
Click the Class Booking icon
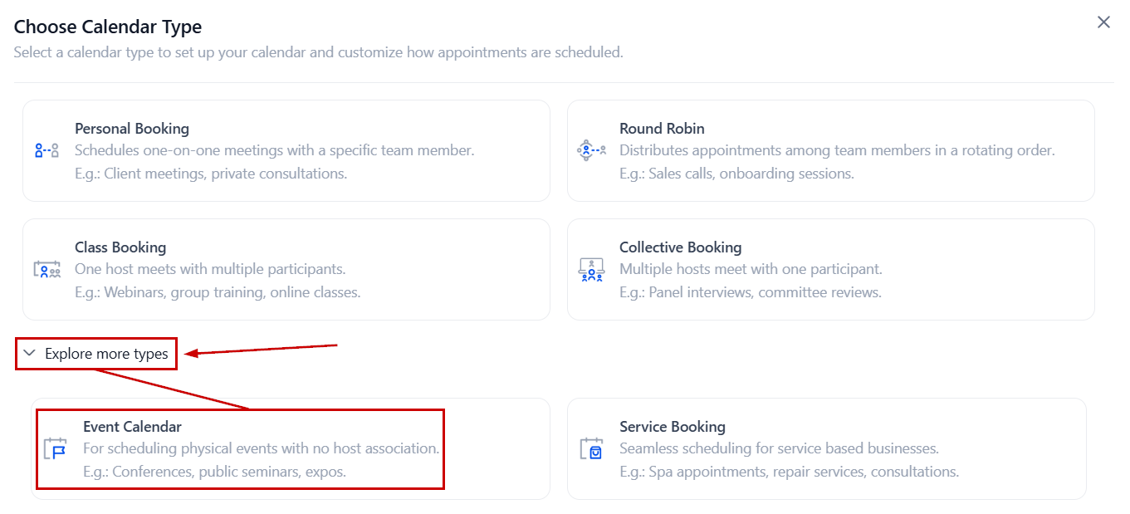click(46, 270)
